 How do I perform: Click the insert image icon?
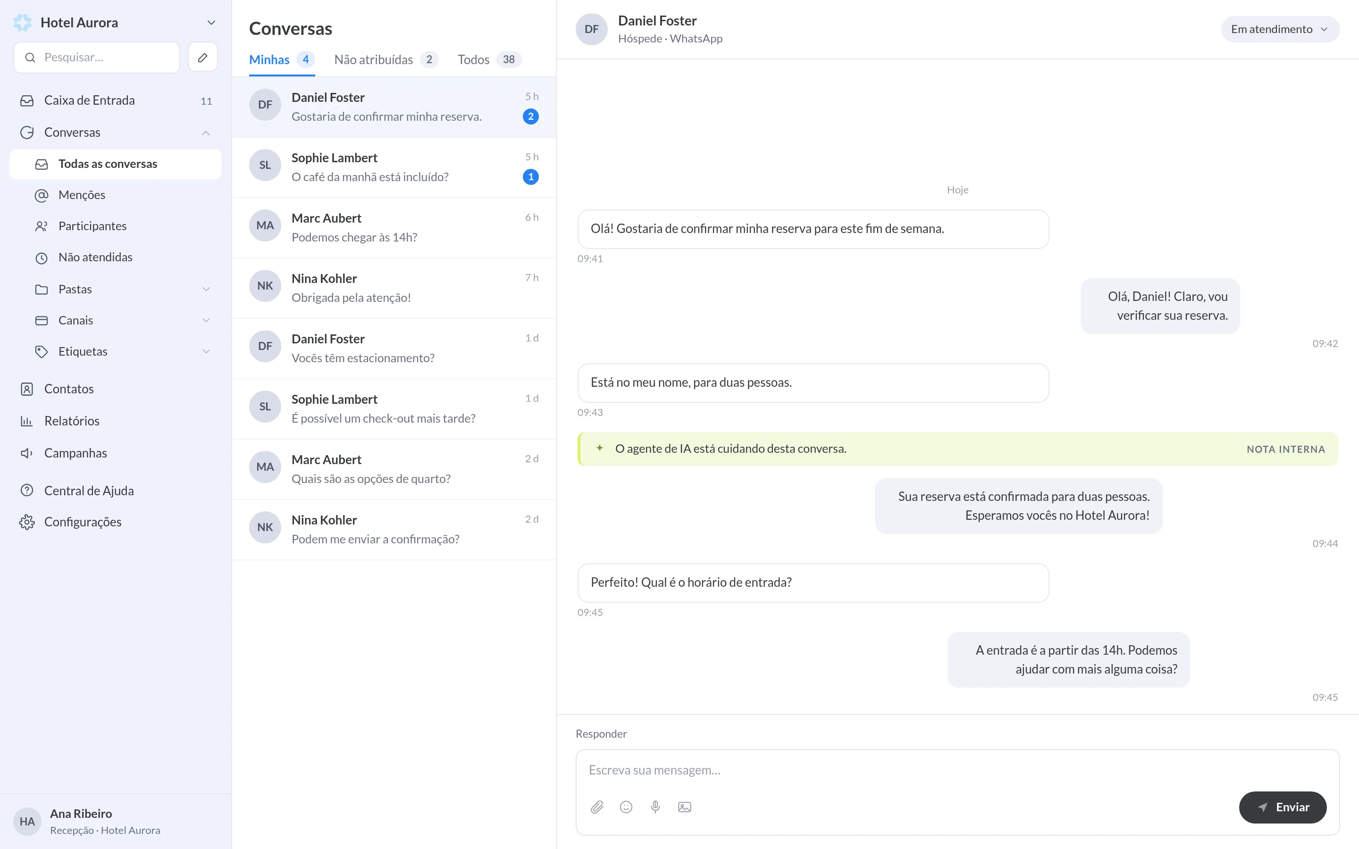tap(685, 807)
